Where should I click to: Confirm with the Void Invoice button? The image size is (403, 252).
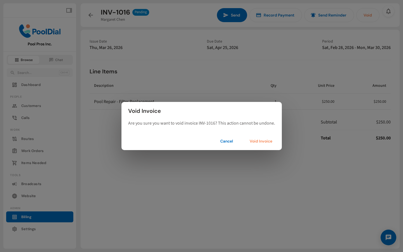click(261, 141)
